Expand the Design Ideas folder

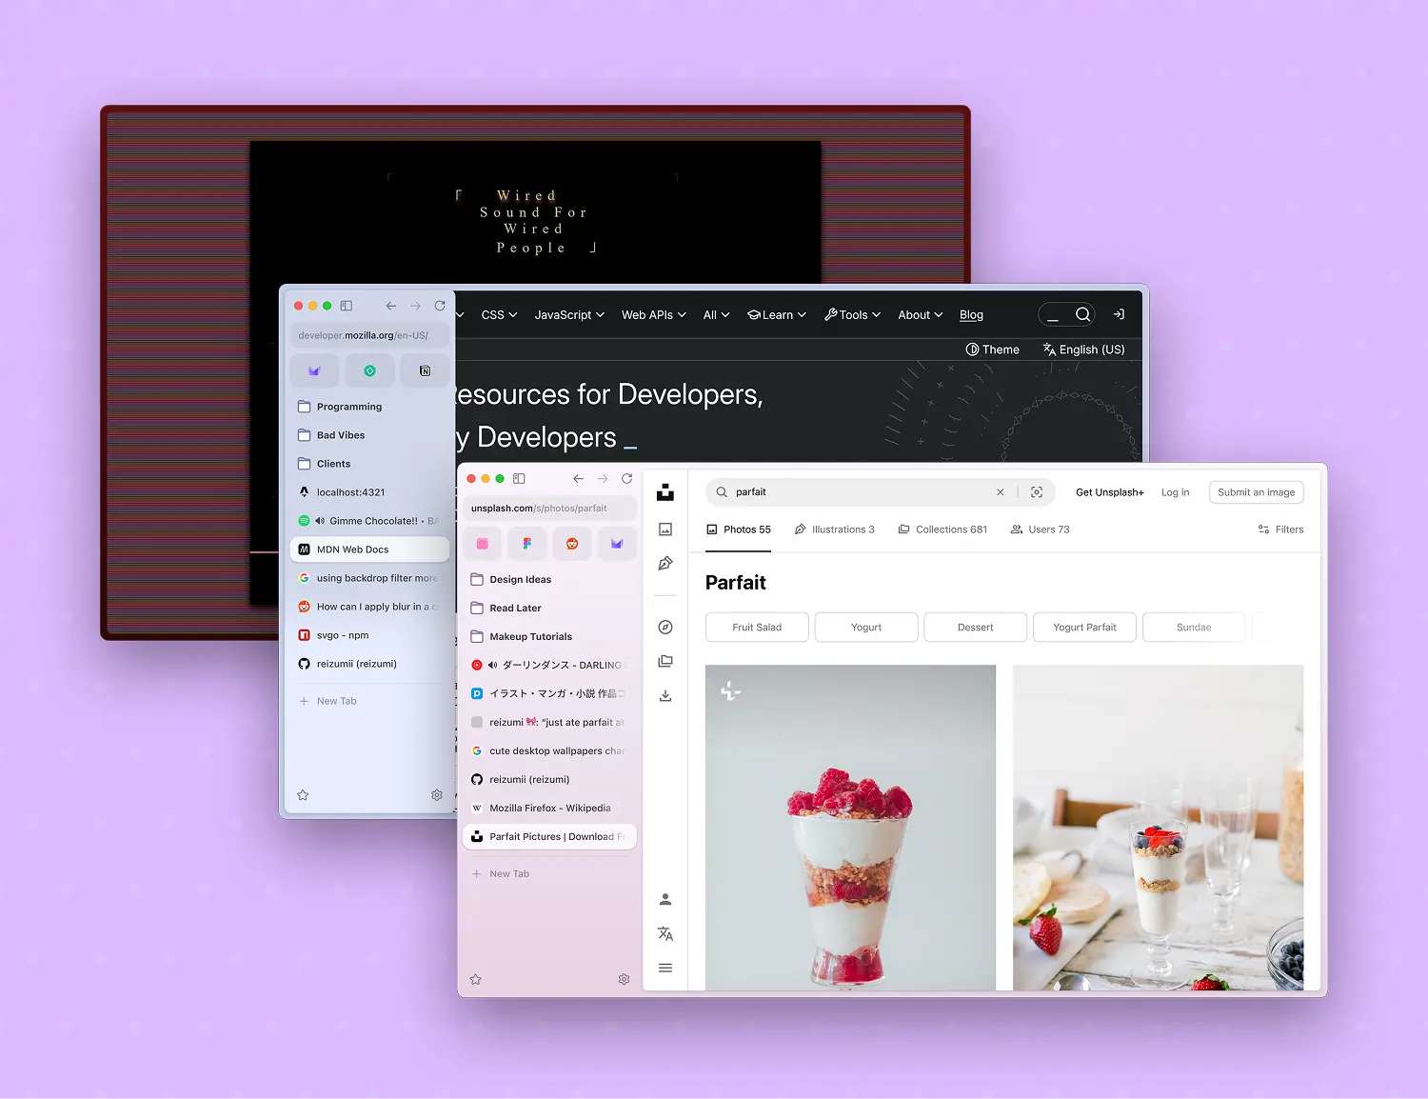point(520,579)
